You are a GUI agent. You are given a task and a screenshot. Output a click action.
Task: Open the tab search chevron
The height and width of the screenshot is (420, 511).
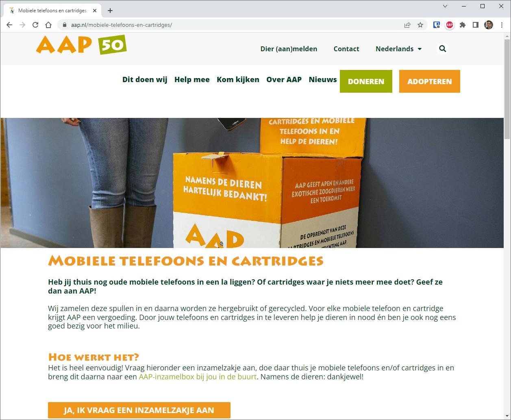coord(445,6)
